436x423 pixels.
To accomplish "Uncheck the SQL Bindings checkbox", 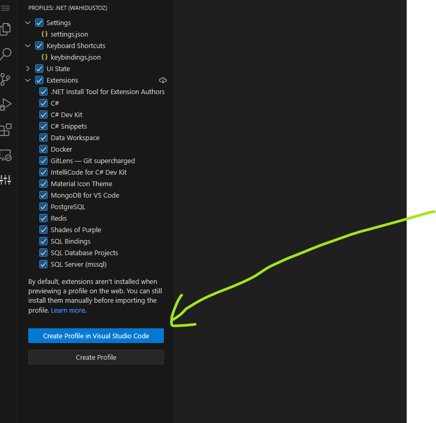I will pos(43,242).
